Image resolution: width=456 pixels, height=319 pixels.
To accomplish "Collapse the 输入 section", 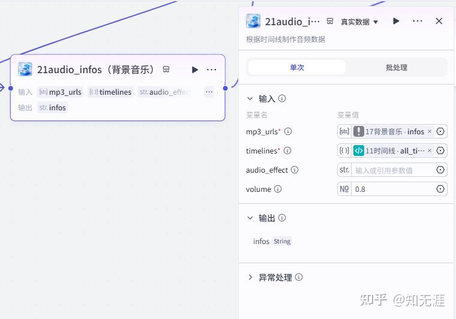I will click(x=250, y=99).
